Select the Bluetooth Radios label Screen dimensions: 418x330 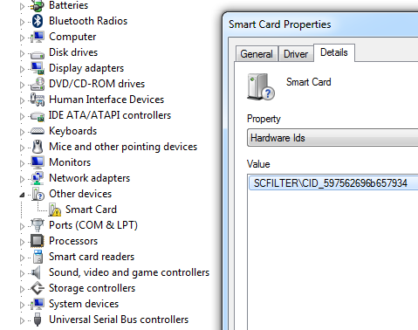pyautogui.click(x=88, y=21)
